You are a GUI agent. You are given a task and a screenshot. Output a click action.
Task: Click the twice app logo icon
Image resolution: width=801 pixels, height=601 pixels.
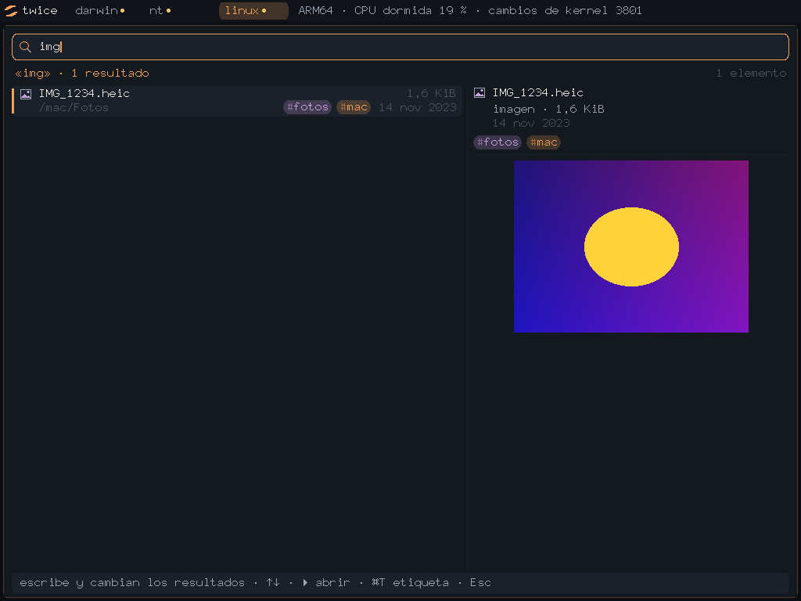click(11, 11)
